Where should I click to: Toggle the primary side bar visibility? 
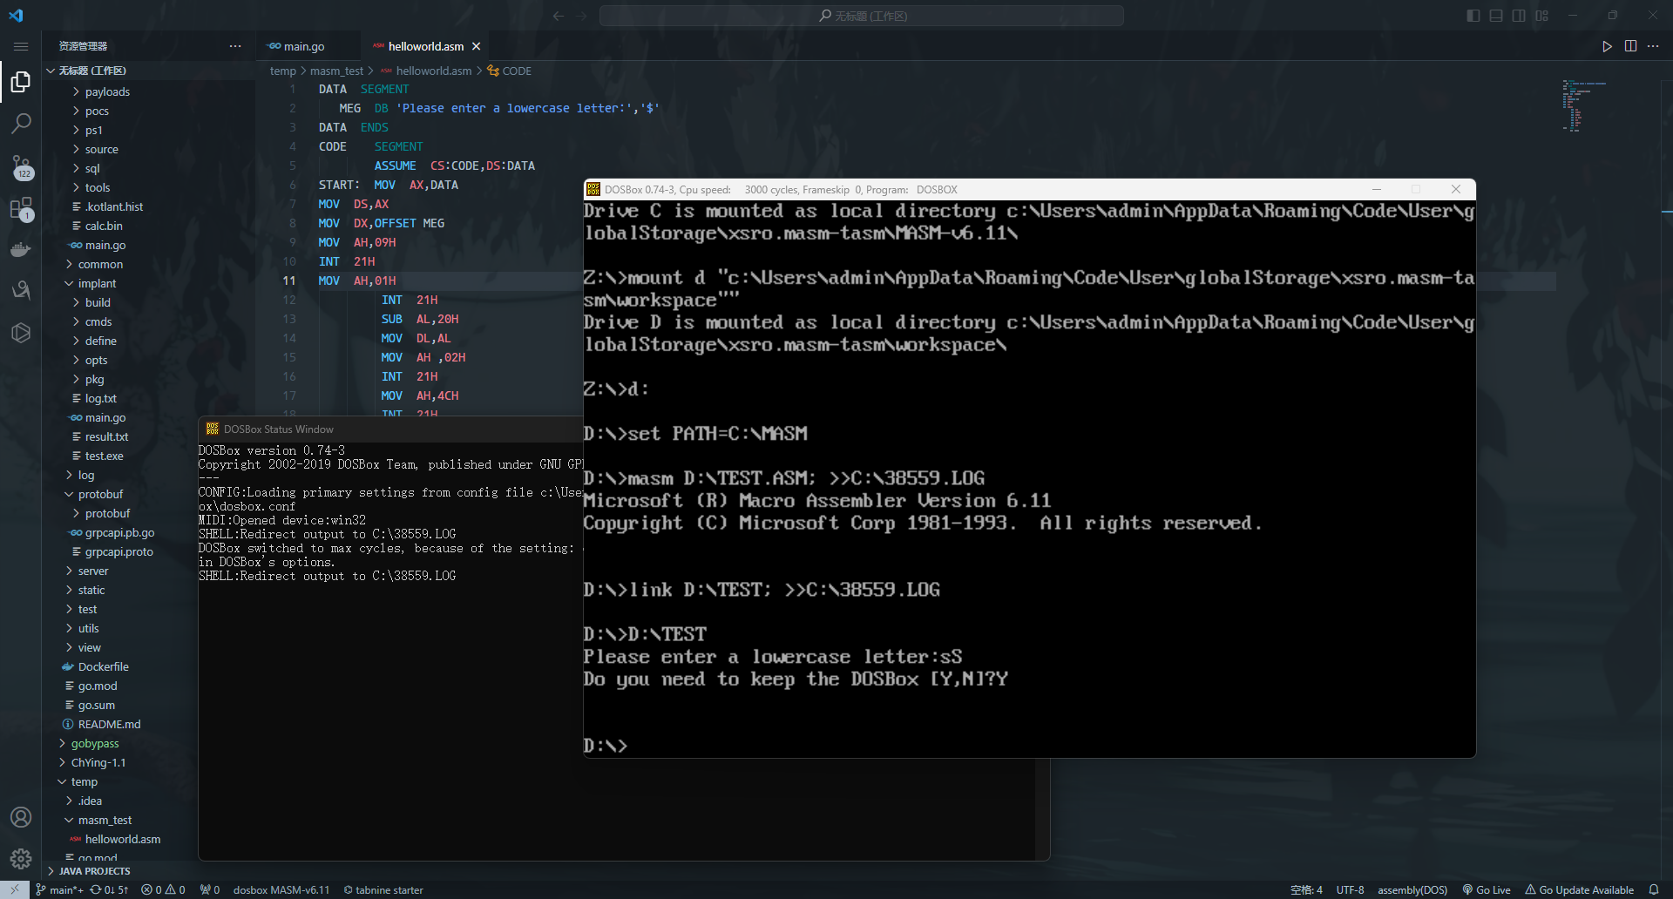pyautogui.click(x=1473, y=16)
